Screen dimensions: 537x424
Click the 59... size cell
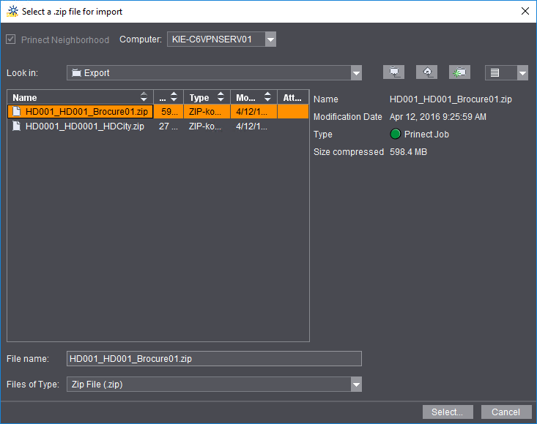pyautogui.click(x=168, y=112)
